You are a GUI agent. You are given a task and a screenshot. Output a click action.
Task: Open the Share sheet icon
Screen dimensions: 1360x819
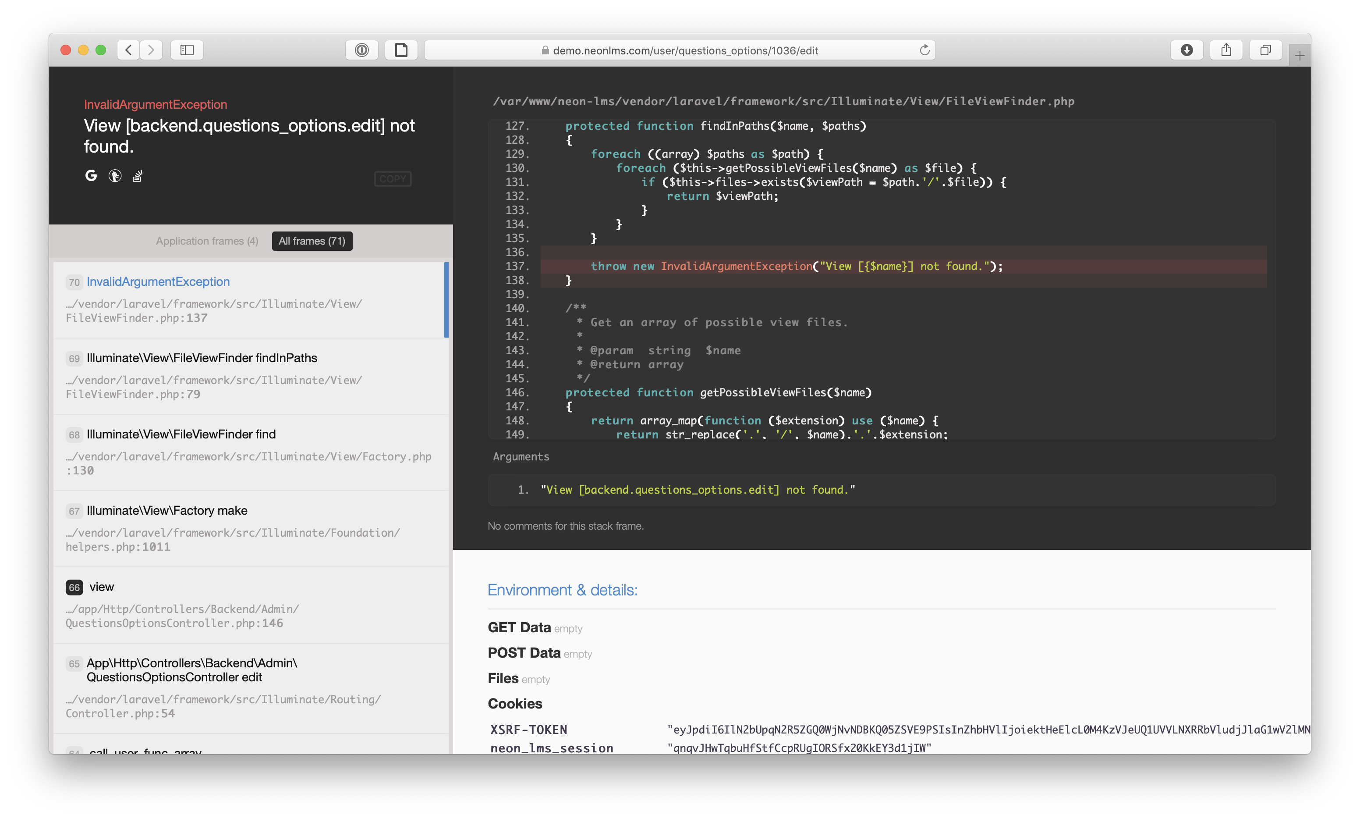1226,50
